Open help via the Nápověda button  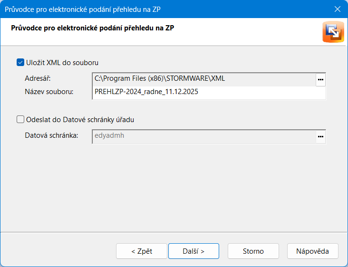coord(312,251)
